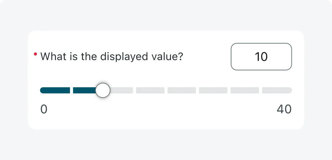This screenshot has width=332, height=160.
Task: Click the seventh slider track segment
Action: pyautogui.click(x=244, y=90)
